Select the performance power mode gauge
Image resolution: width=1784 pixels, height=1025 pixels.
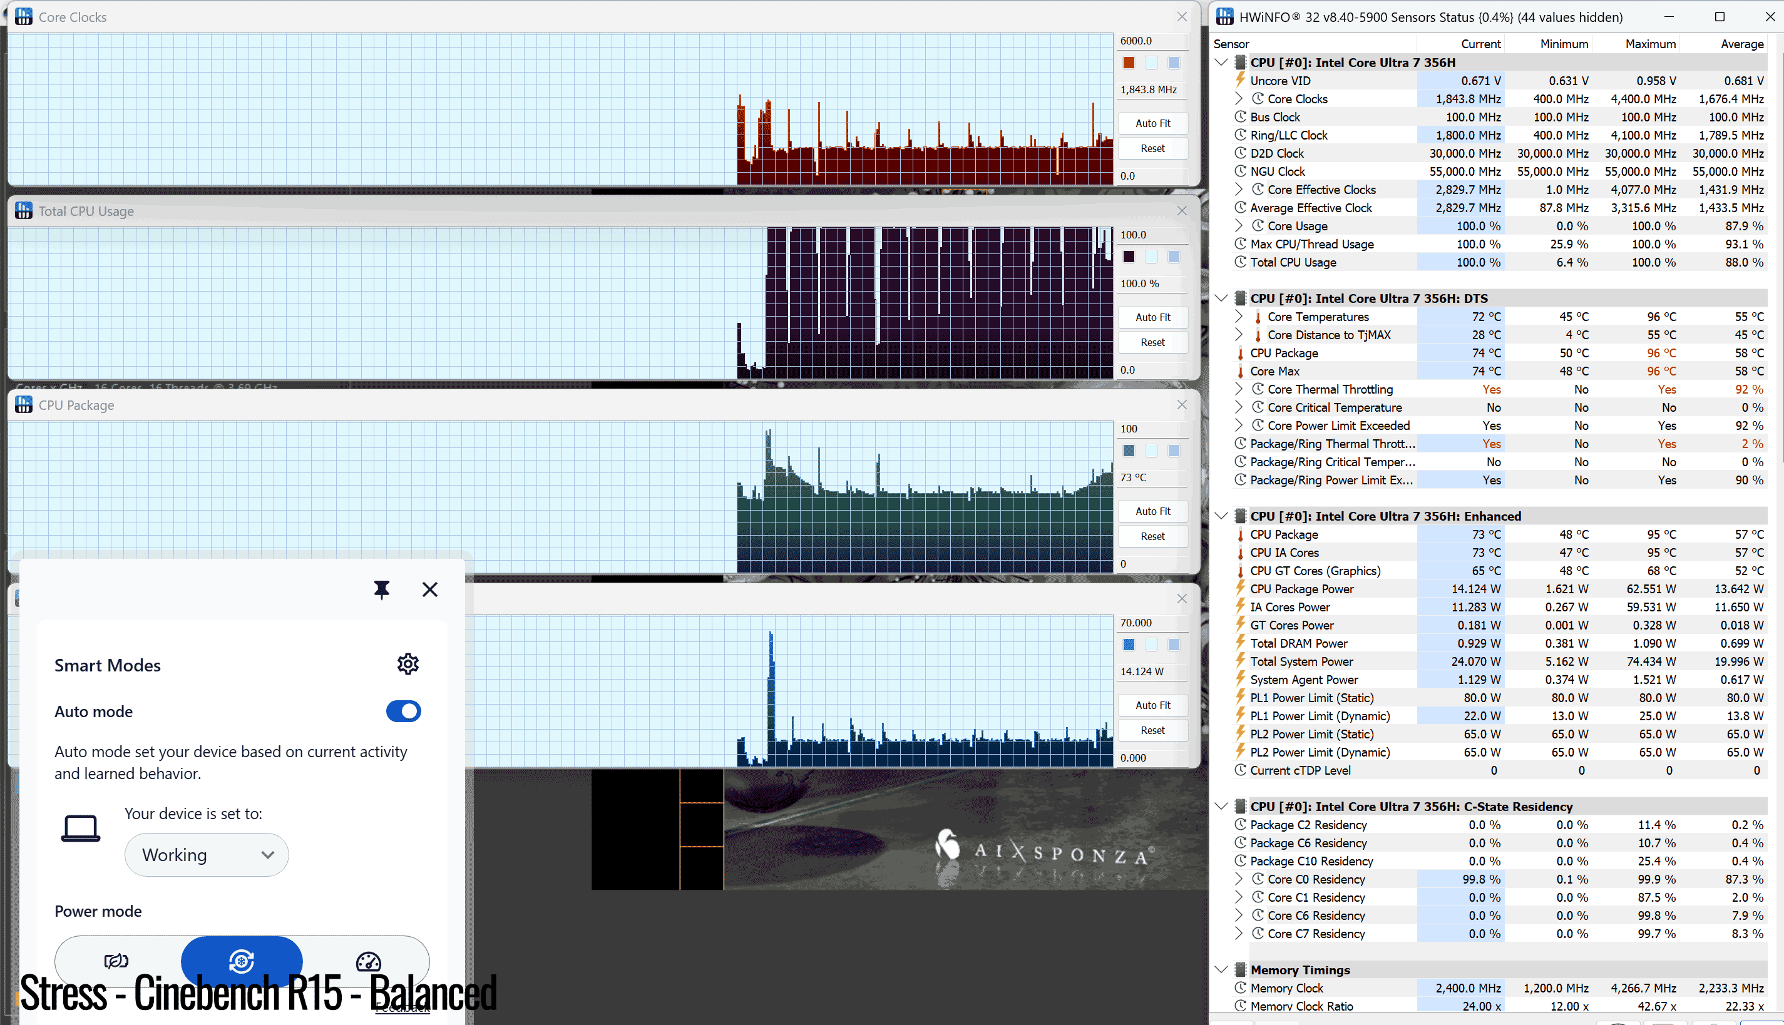click(x=368, y=961)
